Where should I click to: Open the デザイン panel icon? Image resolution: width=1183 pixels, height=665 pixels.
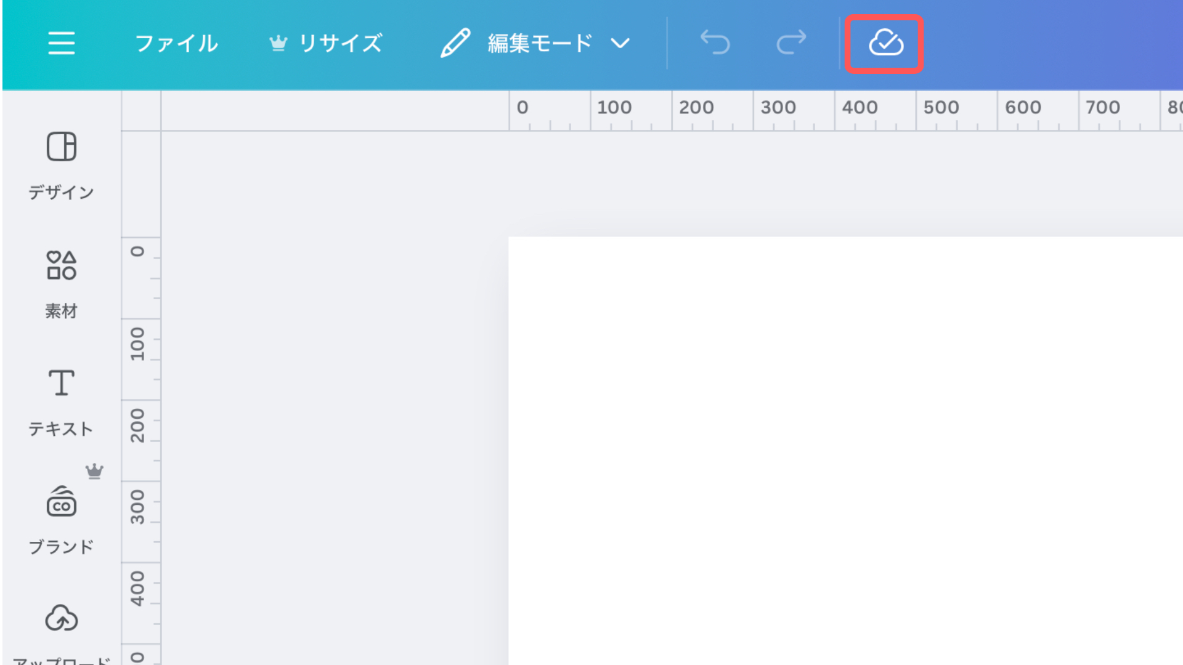coord(62,147)
